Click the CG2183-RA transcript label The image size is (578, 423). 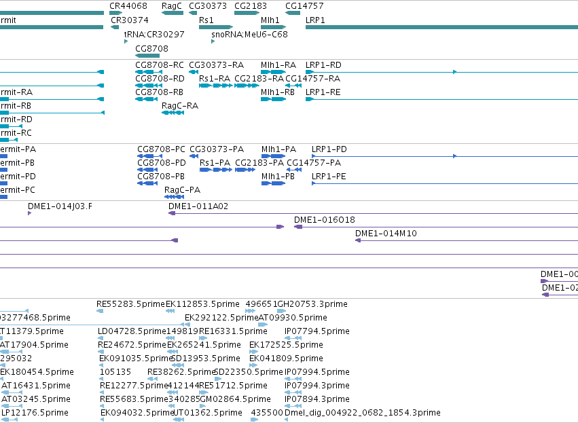tap(259, 79)
